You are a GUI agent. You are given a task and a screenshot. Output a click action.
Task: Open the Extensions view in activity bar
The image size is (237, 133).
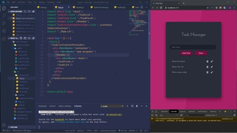(x=4, y=39)
